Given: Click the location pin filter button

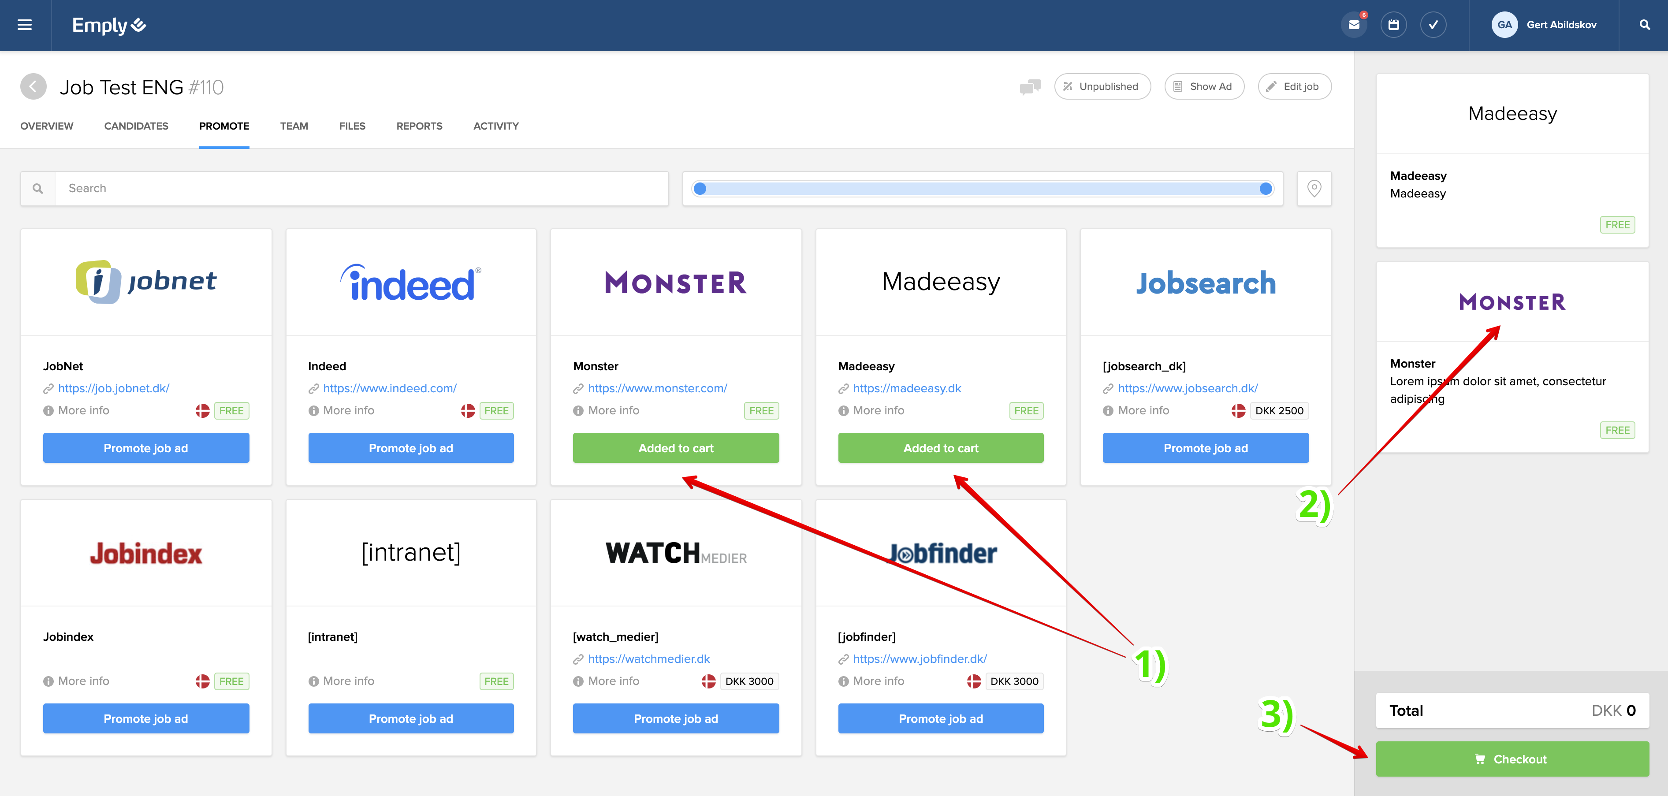Looking at the screenshot, I should click(x=1314, y=189).
